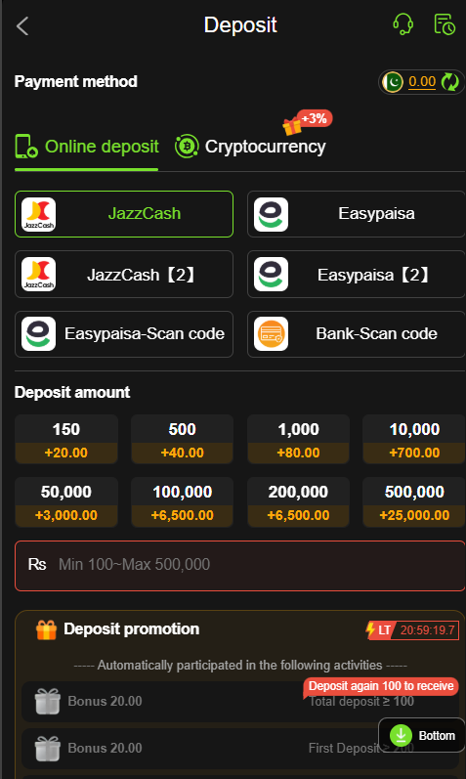Go back using the arrow icon
The height and width of the screenshot is (779, 466).
pos(22,25)
